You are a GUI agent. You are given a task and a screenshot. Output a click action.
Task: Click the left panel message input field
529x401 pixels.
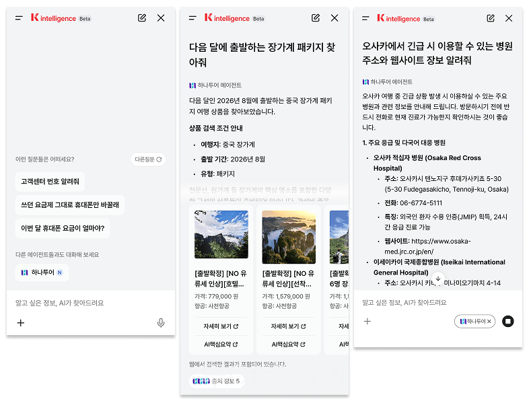[90, 303]
